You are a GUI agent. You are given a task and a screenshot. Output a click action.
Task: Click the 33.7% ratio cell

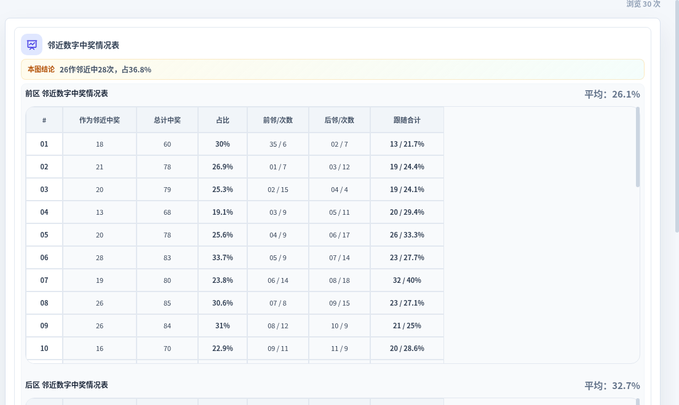coord(223,258)
